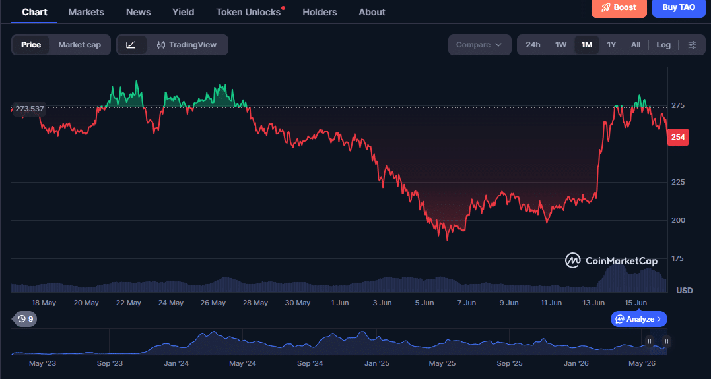Click the 254 current price label

click(x=678, y=136)
